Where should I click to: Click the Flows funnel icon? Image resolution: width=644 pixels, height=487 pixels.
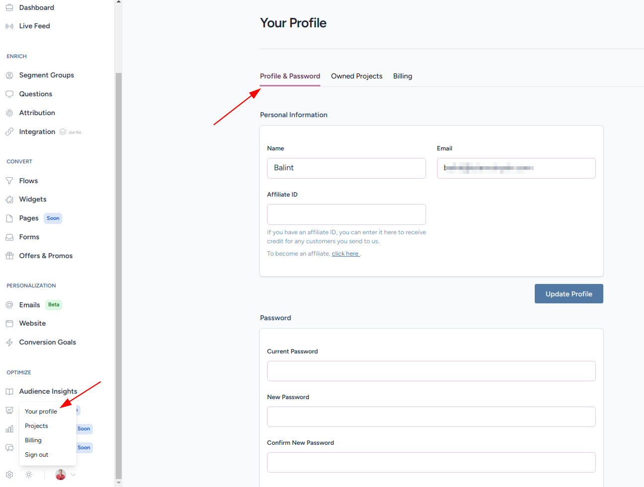pyautogui.click(x=9, y=181)
